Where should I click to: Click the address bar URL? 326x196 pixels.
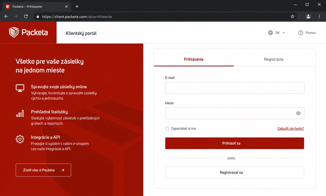tap(77, 17)
